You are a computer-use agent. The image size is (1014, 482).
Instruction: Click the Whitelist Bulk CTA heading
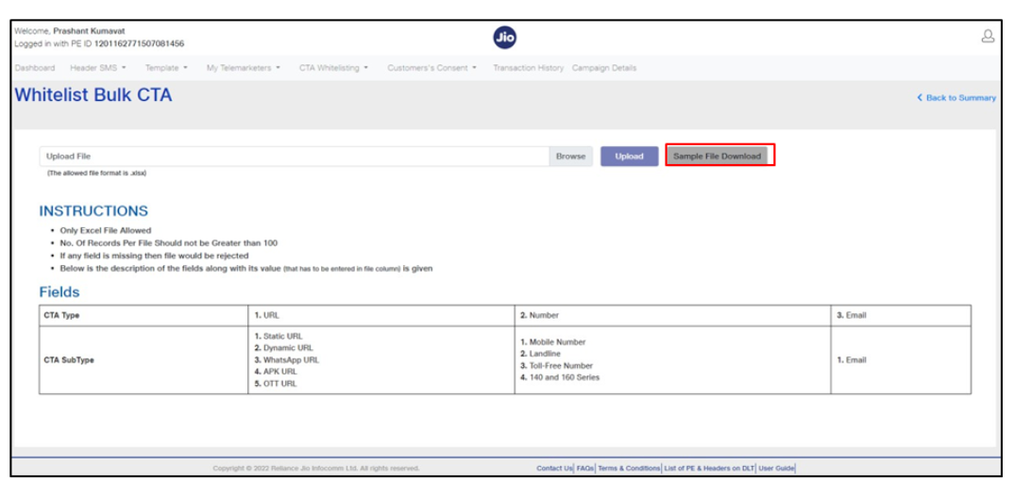click(x=93, y=95)
